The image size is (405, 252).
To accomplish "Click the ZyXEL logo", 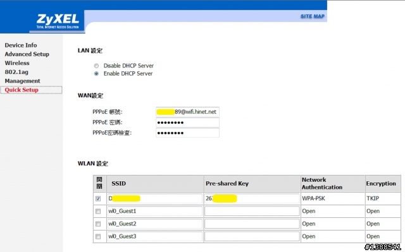I will (58, 21).
